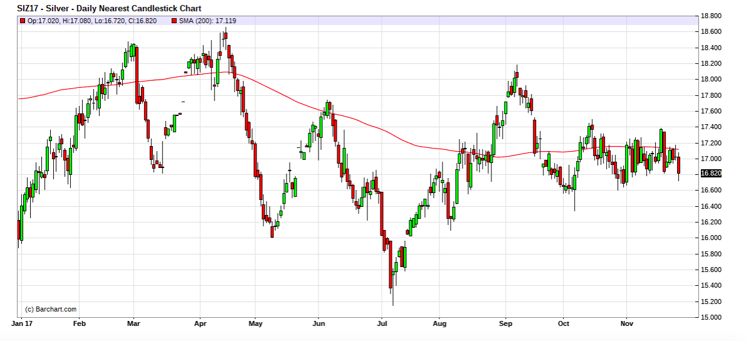This screenshot has width=746, height=341.
Task: Click the 15.600 price axis label
Action: tap(712, 270)
